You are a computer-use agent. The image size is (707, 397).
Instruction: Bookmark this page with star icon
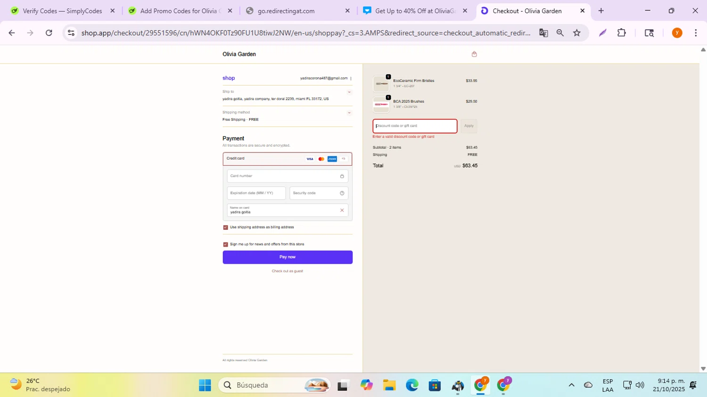(x=577, y=33)
